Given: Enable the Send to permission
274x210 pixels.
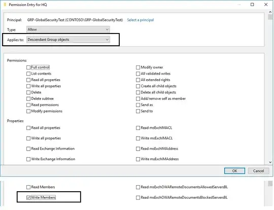Looking at the screenshot, I should [138, 111].
